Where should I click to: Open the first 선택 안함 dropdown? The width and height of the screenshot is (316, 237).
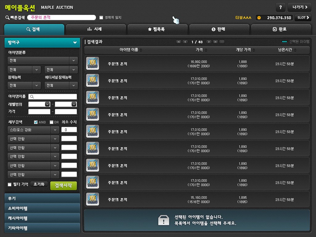tap(33, 139)
